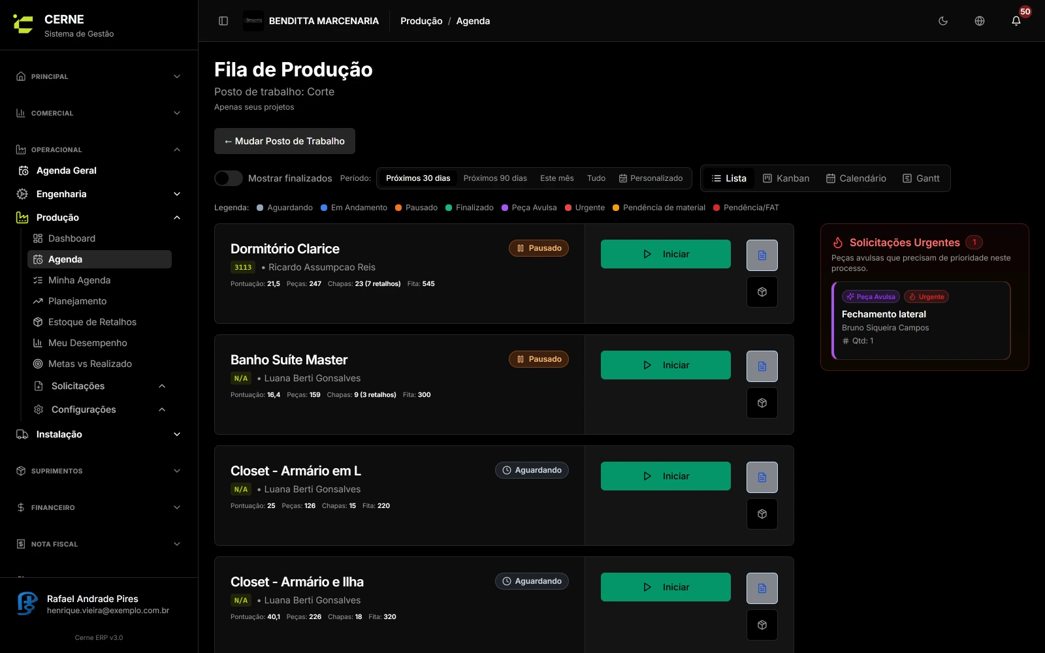Switch to the Calendário view tab

(856, 178)
